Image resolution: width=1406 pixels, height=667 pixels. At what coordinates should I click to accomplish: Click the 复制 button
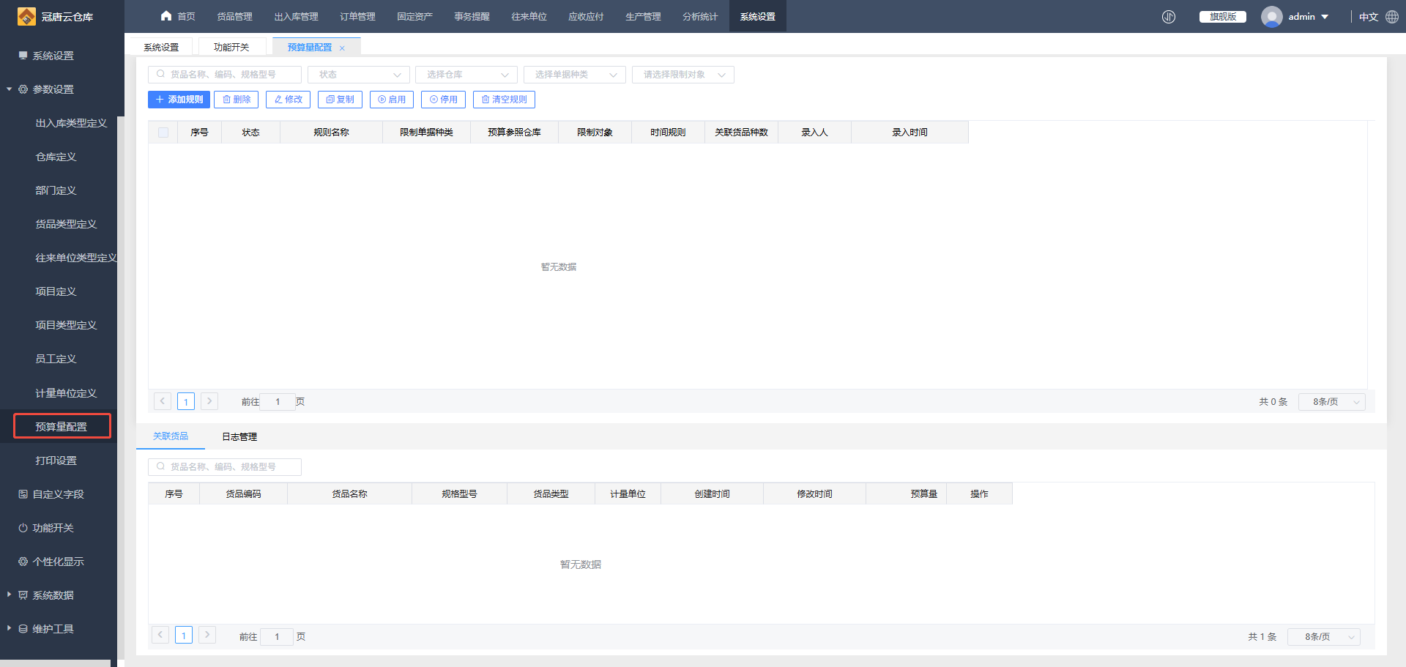340,100
